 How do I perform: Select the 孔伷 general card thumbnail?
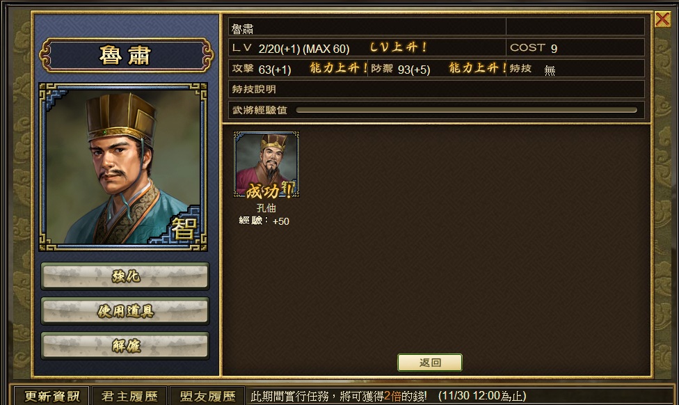266,165
